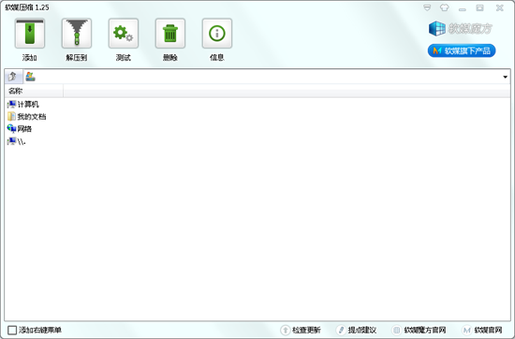Run the 测试 (Test) gears tool
The width and height of the screenshot is (515, 339).
[124, 34]
